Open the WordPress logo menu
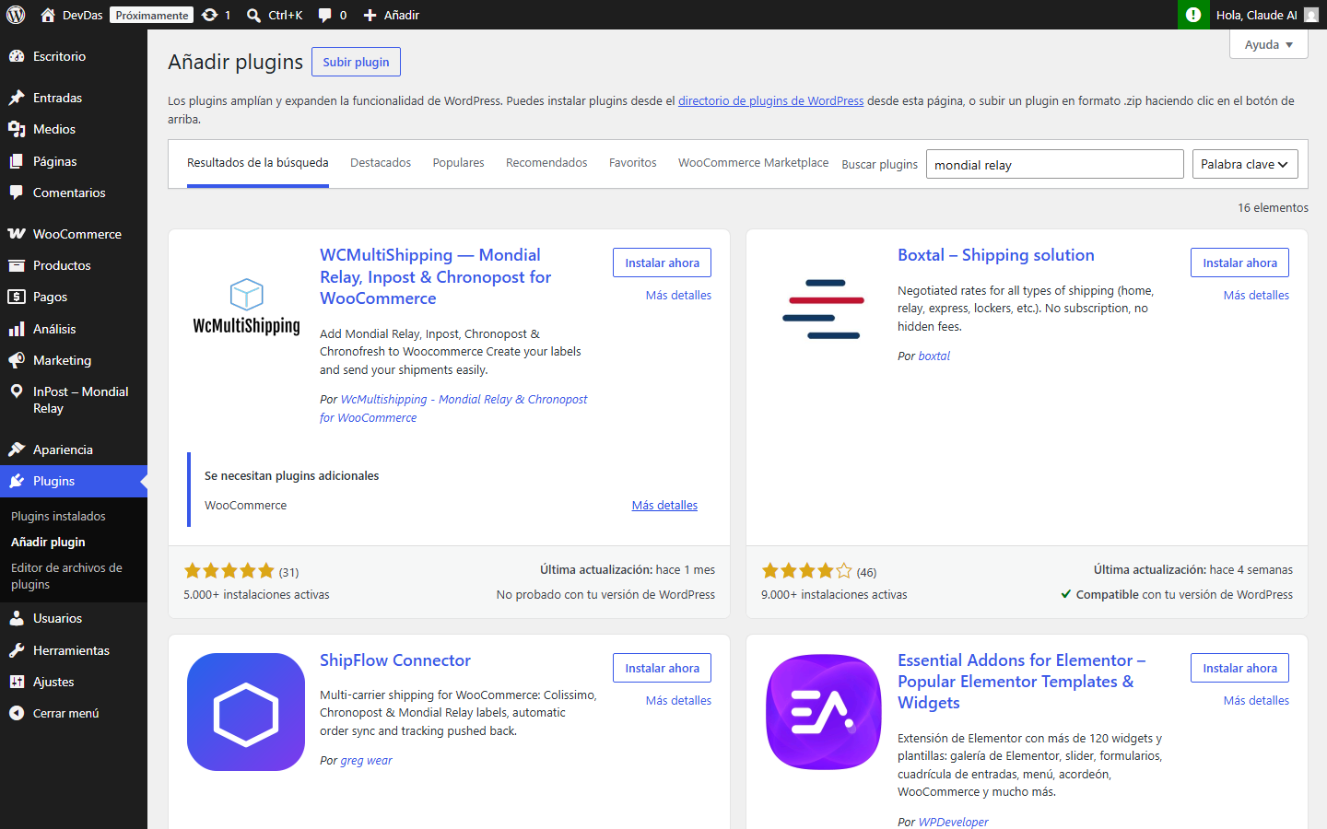The width and height of the screenshot is (1327, 829). click(x=16, y=15)
